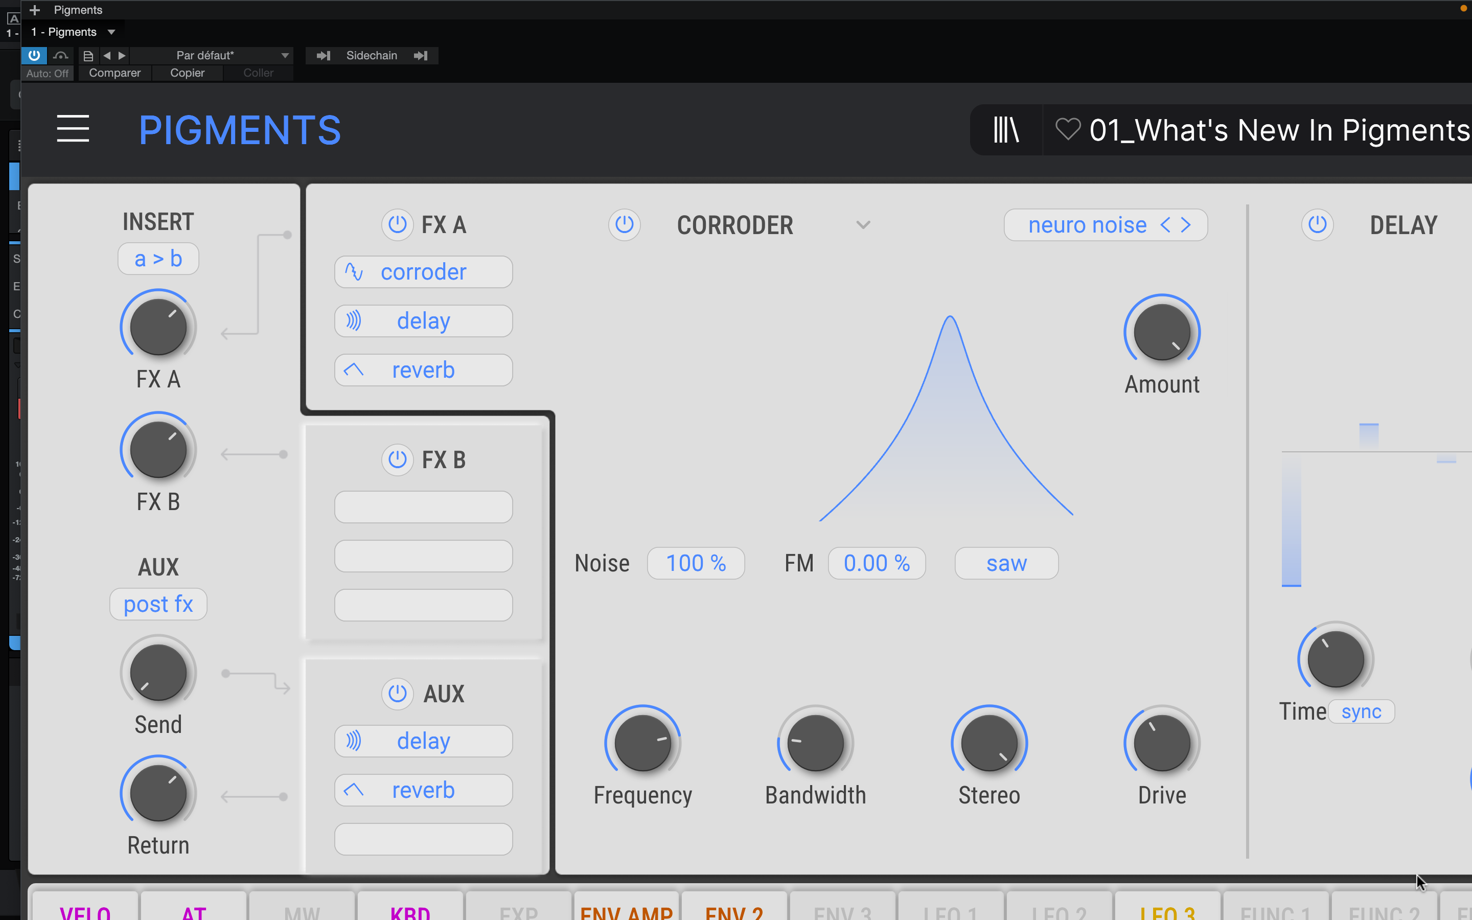This screenshot has height=920, width=1472.
Task: Select the KBD modulation tab
Action: [410, 909]
